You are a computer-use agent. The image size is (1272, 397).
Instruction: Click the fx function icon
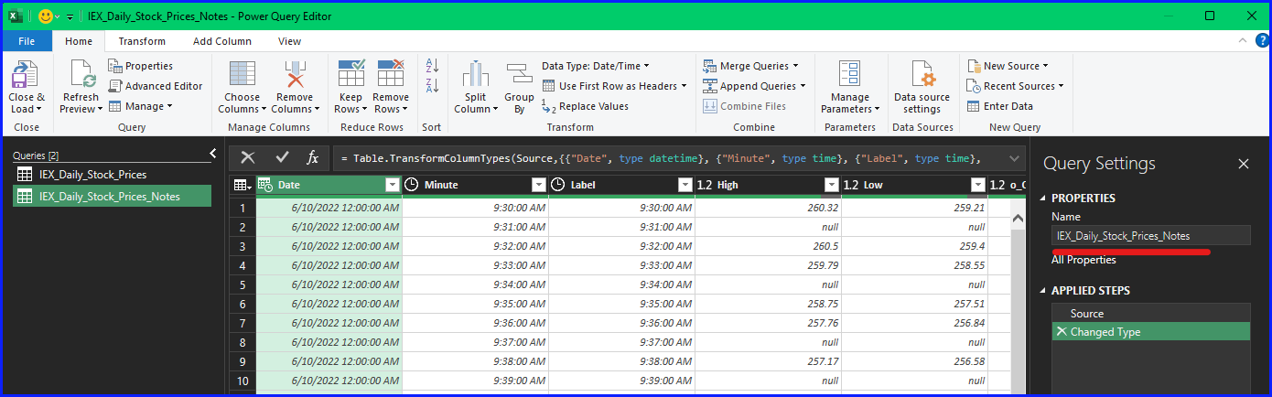pyautogui.click(x=312, y=157)
